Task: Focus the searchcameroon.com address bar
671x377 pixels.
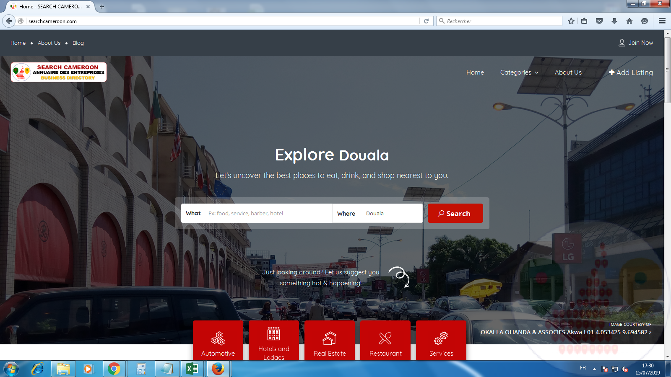Action: (x=222, y=21)
